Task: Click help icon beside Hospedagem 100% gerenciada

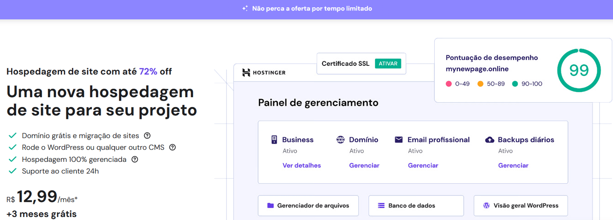Action: [135, 159]
